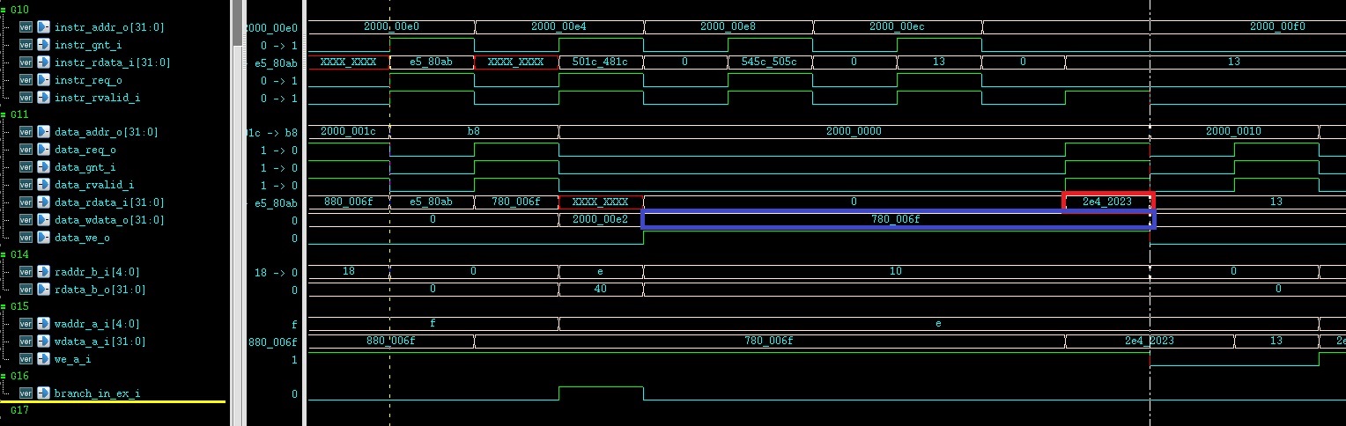
Task: Click the '18 -> 0' value for raddr_b_i
Action: (276, 272)
